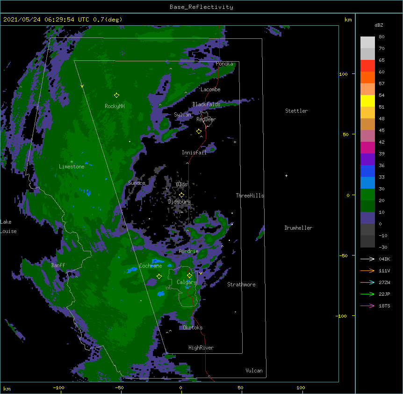403x394 pixels.
Task: Click the RedDeer city label
Action: (206, 119)
